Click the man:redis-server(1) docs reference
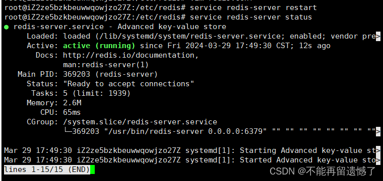The image size is (383, 181). point(106,65)
